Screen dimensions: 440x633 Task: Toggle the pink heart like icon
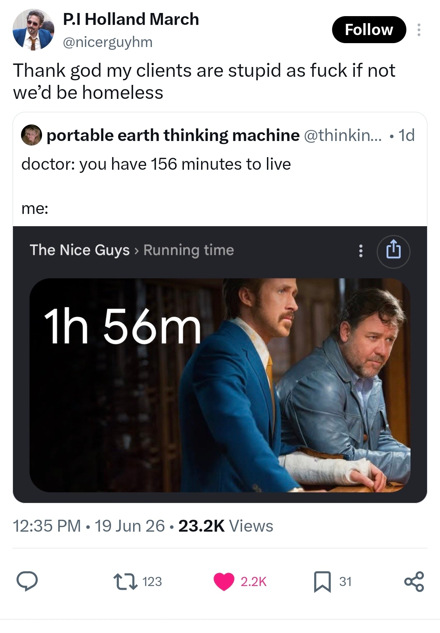tap(224, 581)
